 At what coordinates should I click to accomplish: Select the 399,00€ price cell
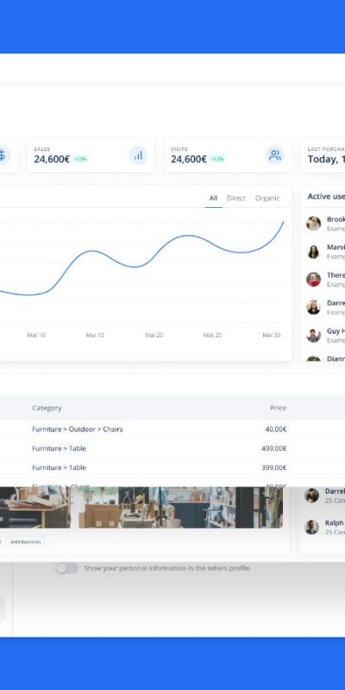(274, 467)
